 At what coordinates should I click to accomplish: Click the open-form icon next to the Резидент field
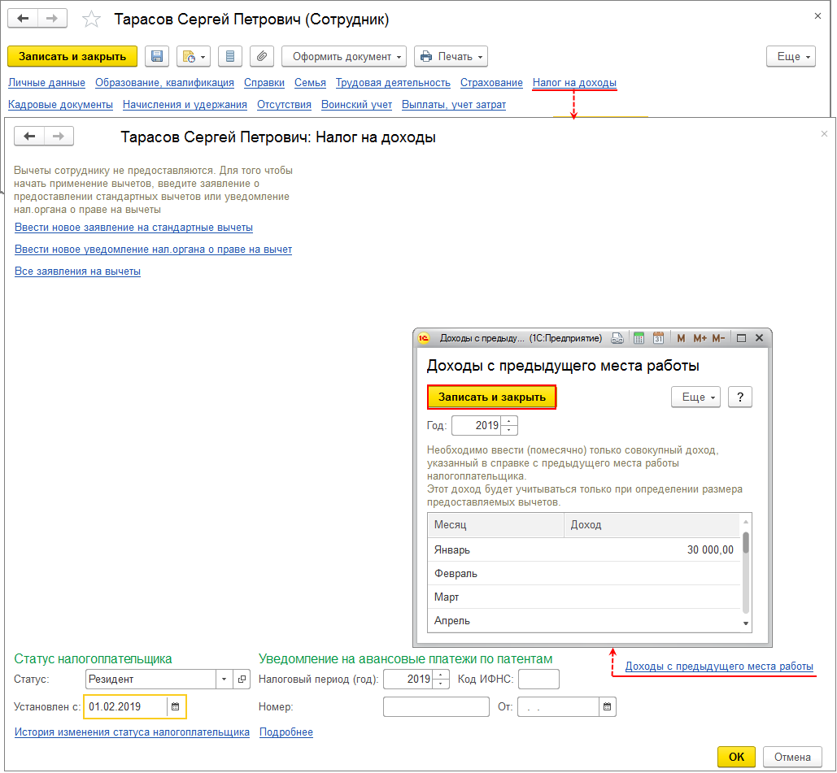[x=242, y=679]
